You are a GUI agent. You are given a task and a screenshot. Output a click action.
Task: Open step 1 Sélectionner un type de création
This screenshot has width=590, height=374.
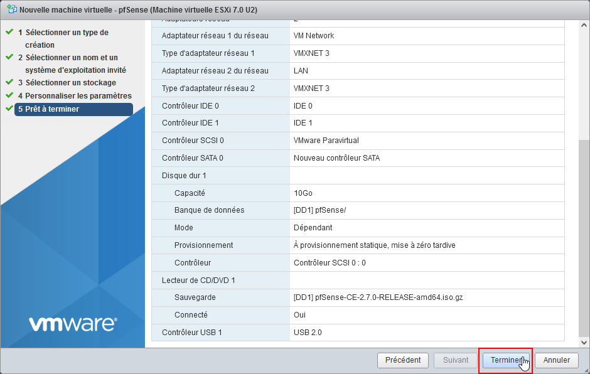point(67,38)
